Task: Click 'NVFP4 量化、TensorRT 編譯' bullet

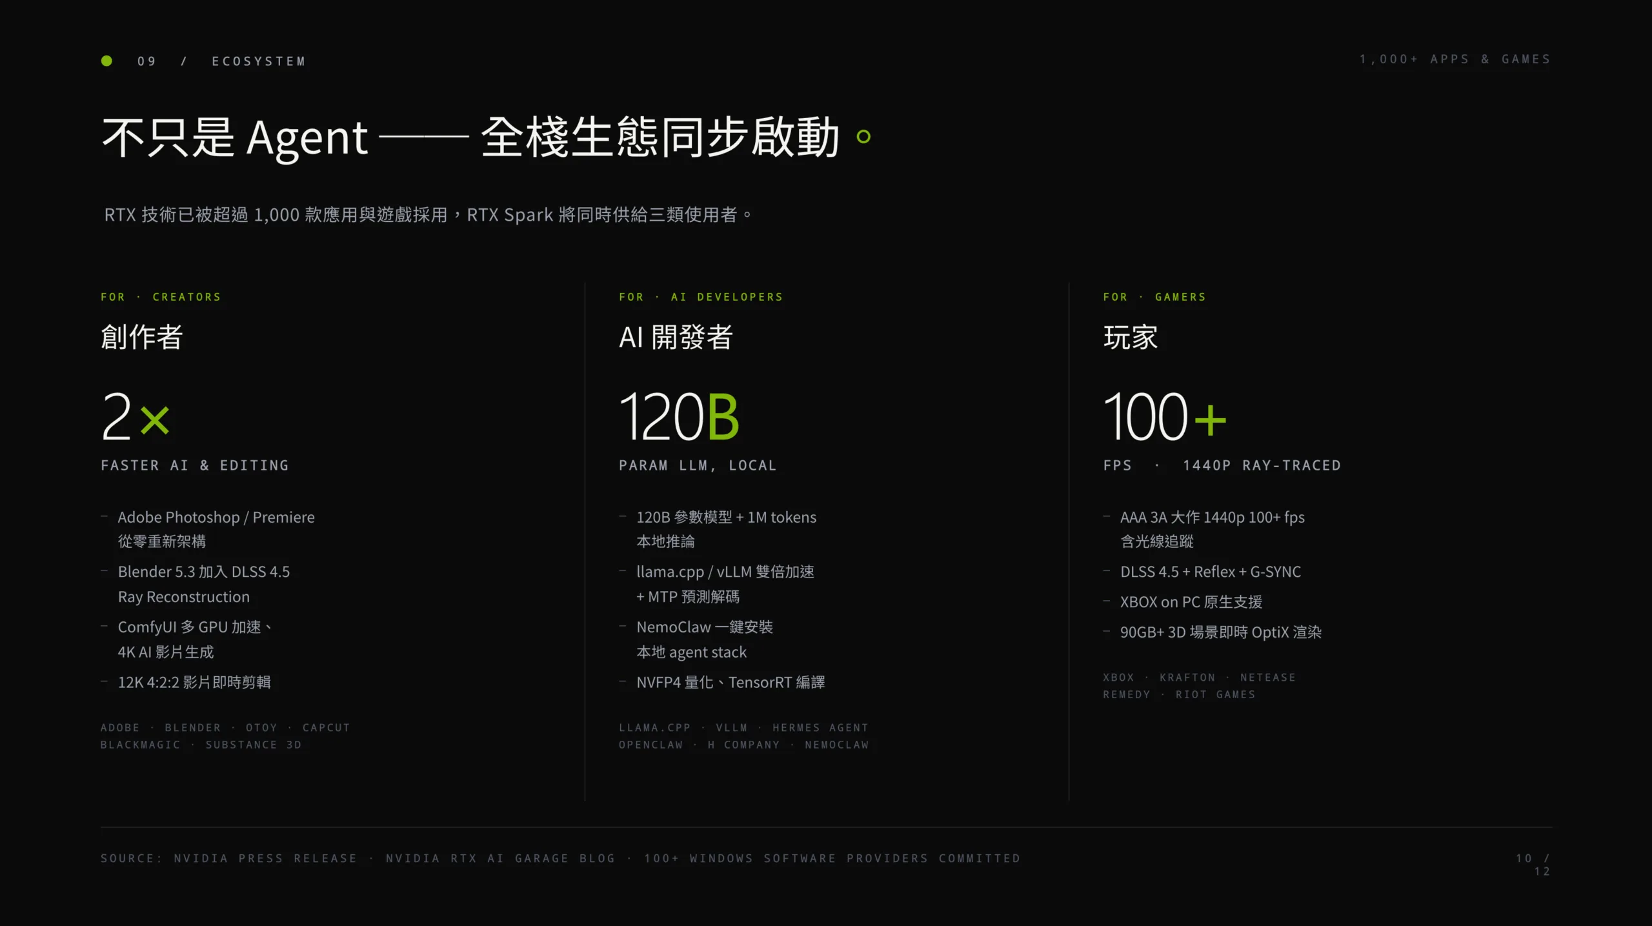Action: click(x=730, y=682)
